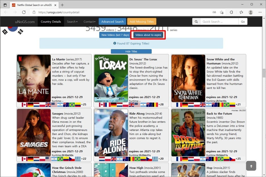Click the Canada flag under La Mante
The height and width of the screenshot is (177, 266).
pyautogui.click(x=24, y=105)
